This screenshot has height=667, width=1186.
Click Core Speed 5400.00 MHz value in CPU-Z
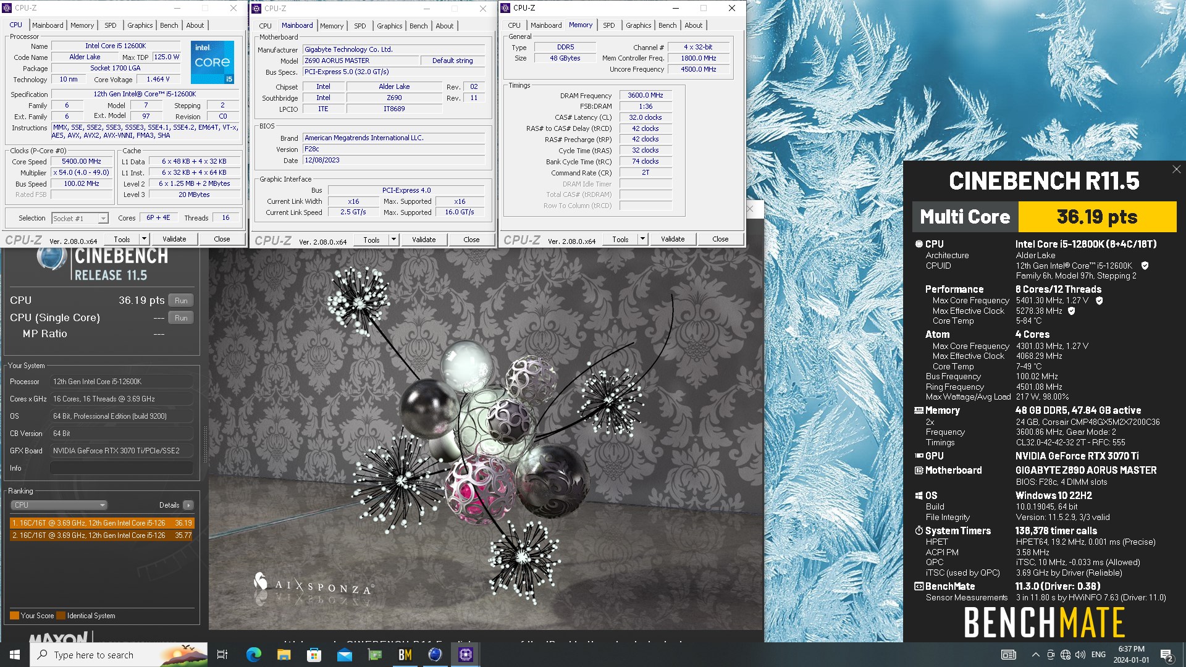(x=82, y=162)
